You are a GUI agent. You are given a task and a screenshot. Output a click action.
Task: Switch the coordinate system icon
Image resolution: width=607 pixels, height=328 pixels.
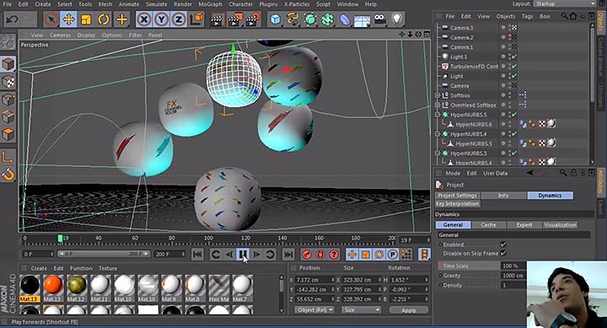(196, 19)
